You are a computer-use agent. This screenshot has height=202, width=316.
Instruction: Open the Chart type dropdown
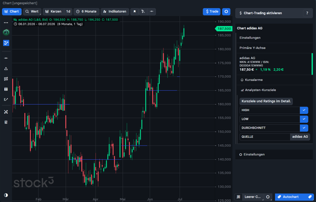tap(12, 11)
